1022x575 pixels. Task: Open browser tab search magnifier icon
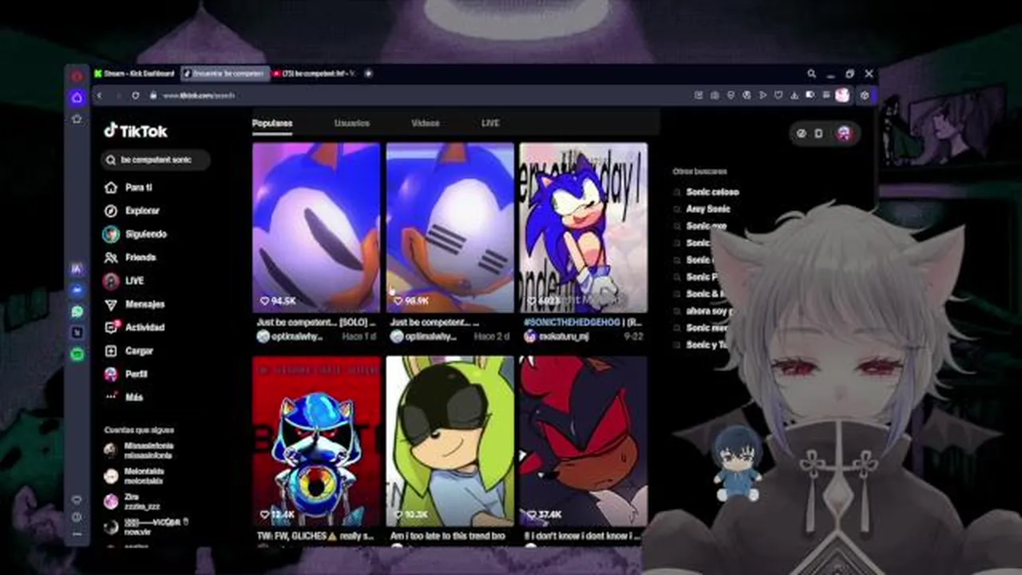coord(811,73)
